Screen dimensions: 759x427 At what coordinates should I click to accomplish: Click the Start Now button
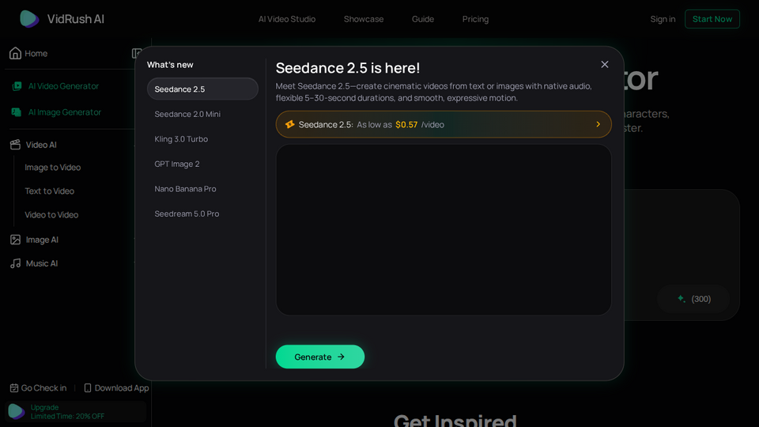tap(712, 19)
